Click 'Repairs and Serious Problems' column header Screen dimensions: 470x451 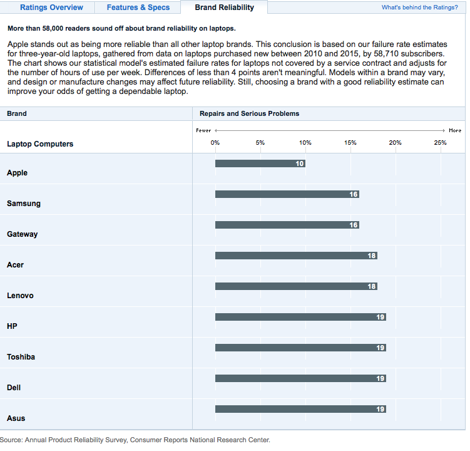249,114
